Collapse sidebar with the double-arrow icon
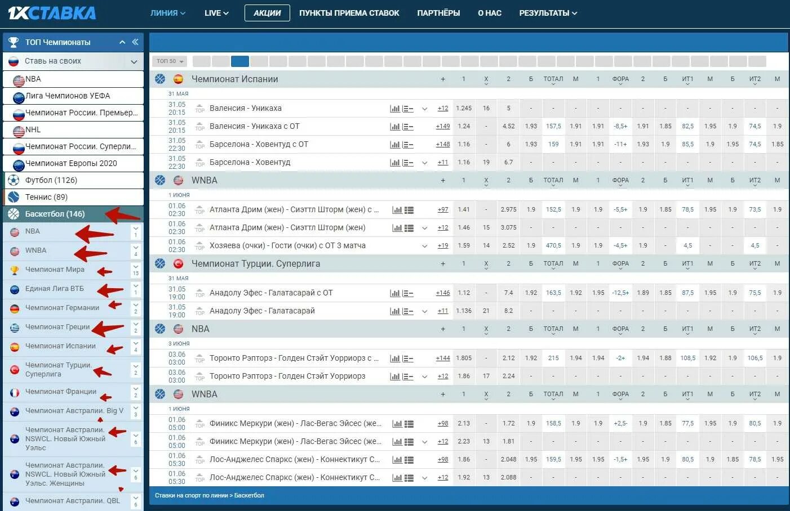Image resolution: width=790 pixels, height=511 pixels. (x=135, y=42)
